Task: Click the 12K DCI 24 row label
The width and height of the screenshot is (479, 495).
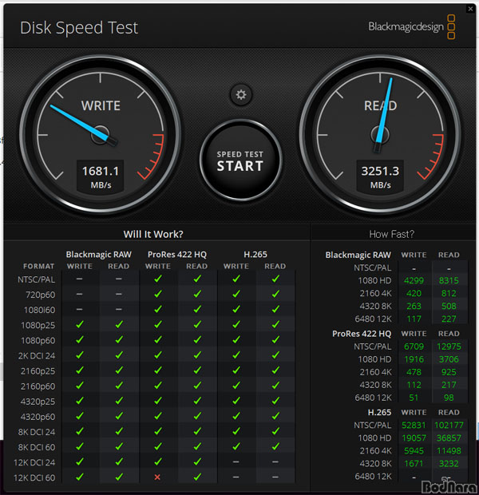Action: point(34,462)
